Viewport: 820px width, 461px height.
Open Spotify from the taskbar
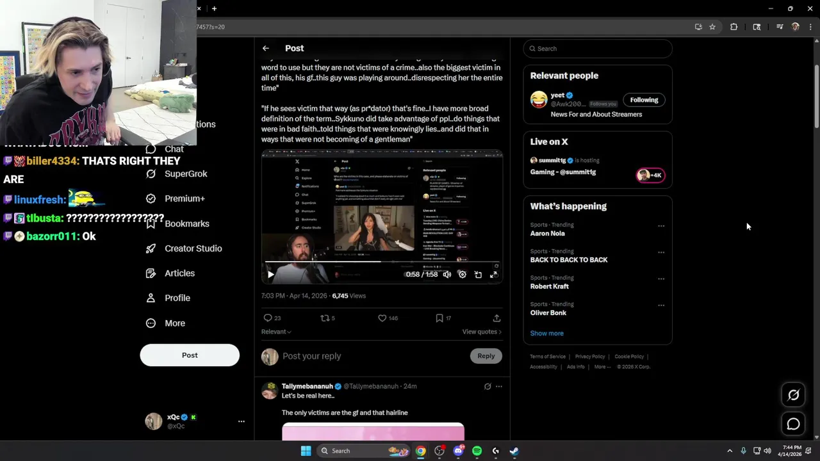[477, 451]
